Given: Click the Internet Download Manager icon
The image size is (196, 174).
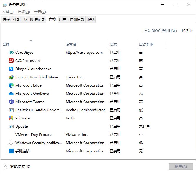Looking at the screenshot, I should coord(11,77).
